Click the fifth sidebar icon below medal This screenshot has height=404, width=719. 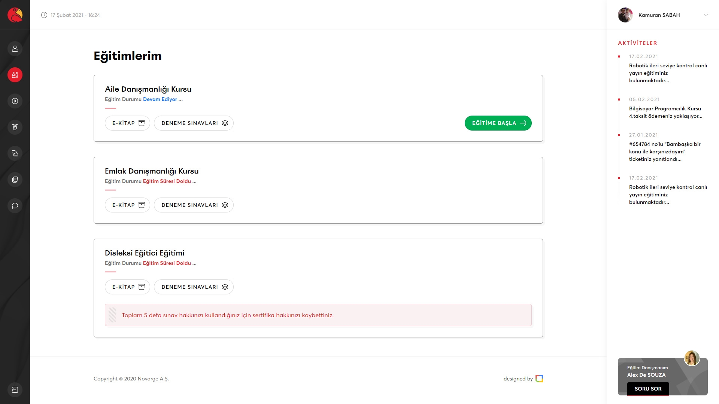coord(15,153)
